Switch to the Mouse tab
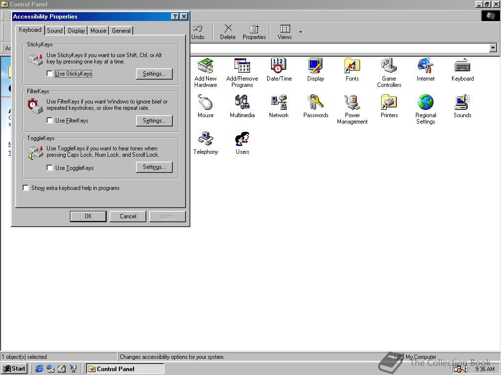This screenshot has height=375, width=501. (x=98, y=31)
